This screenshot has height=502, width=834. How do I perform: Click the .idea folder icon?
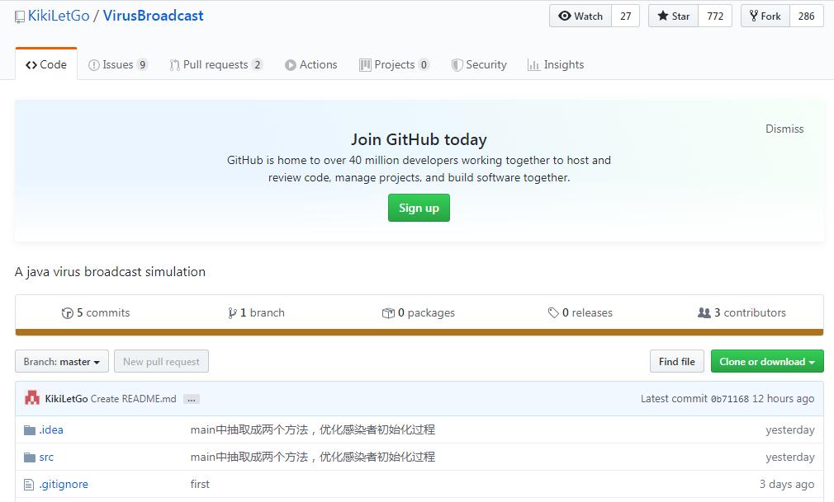click(x=30, y=430)
